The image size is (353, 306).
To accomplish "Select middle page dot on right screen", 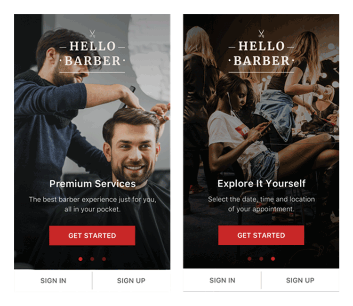I will (x=261, y=259).
